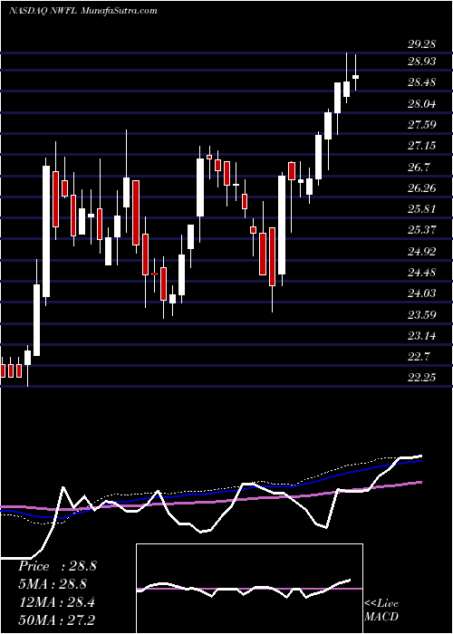453x634 pixels.
Task: Click the 26.7 price axis label
Action: tap(419, 167)
